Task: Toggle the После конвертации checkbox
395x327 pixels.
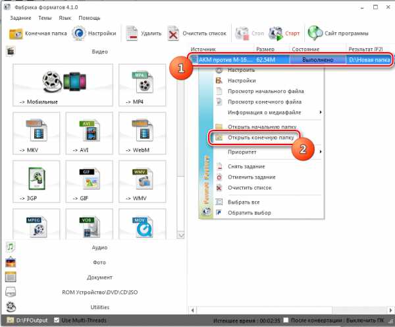Action: pos(286,320)
